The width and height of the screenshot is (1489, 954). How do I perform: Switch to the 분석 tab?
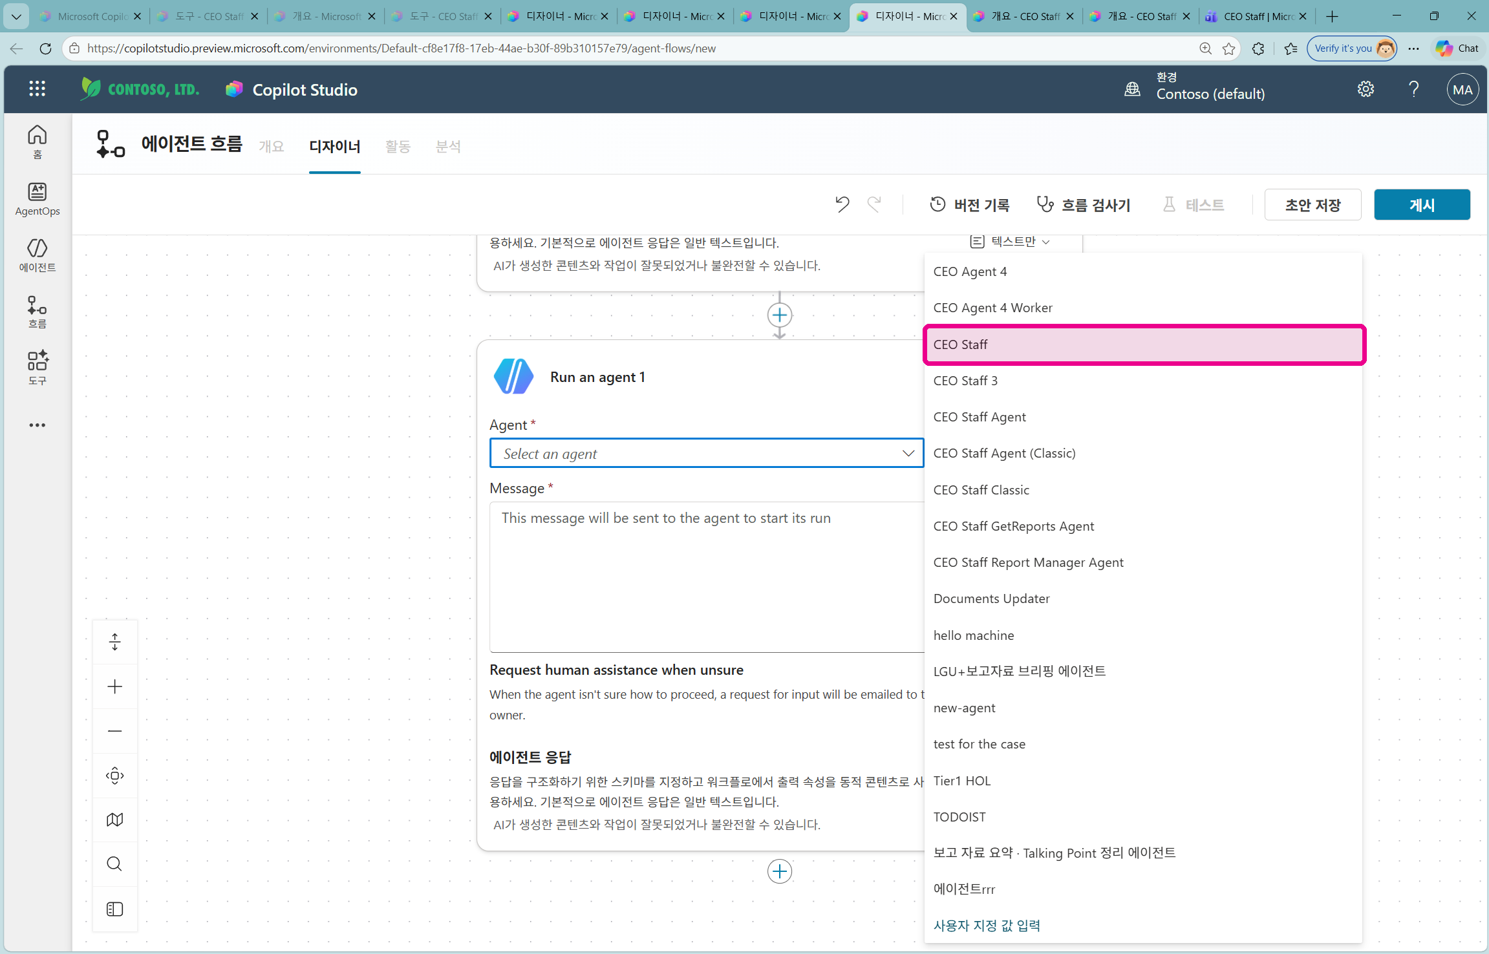click(448, 147)
